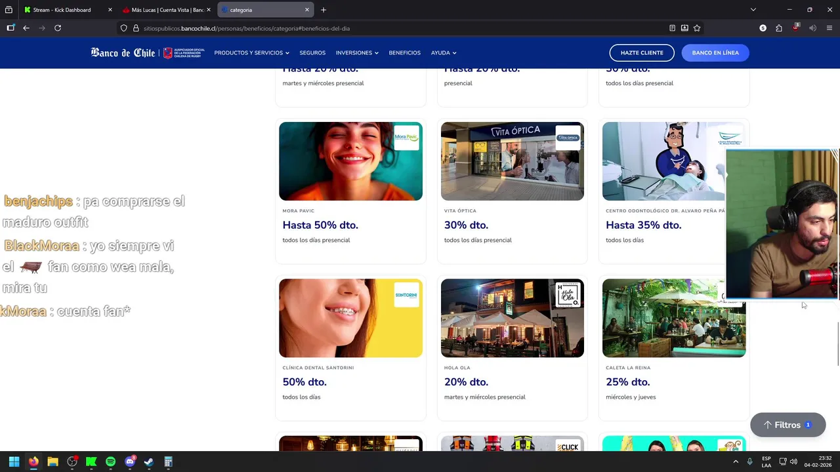The width and height of the screenshot is (840, 472).
Task: Click the install/save page icon in address bar
Action: [684, 28]
